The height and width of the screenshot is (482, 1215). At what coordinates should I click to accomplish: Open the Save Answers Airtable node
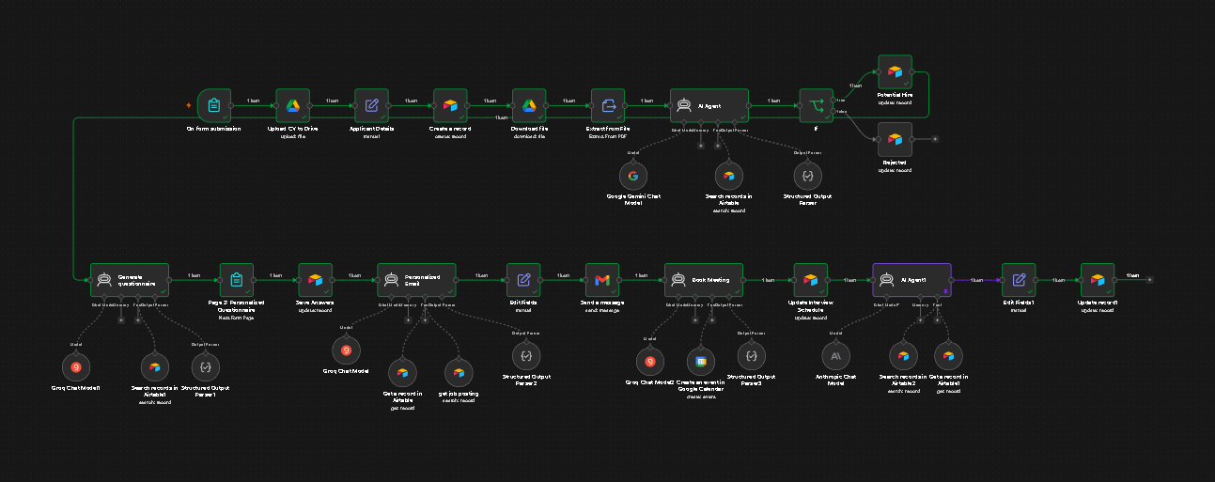coord(316,280)
